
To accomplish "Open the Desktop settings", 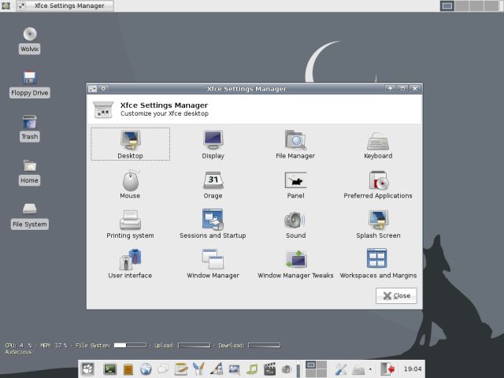I will click(x=130, y=143).
